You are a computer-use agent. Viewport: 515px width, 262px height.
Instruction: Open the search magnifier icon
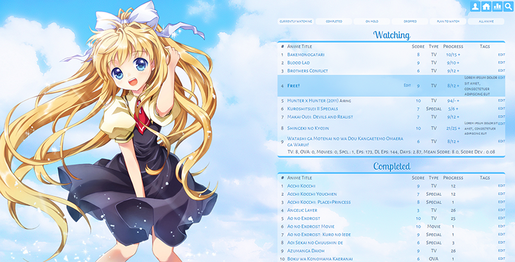(509, 6)
